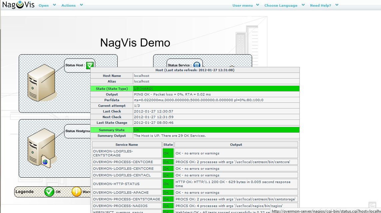The height and width of the screenshot is (213, 381).
Task: Click the Host last state refresh header
Action: pos(195,70)
